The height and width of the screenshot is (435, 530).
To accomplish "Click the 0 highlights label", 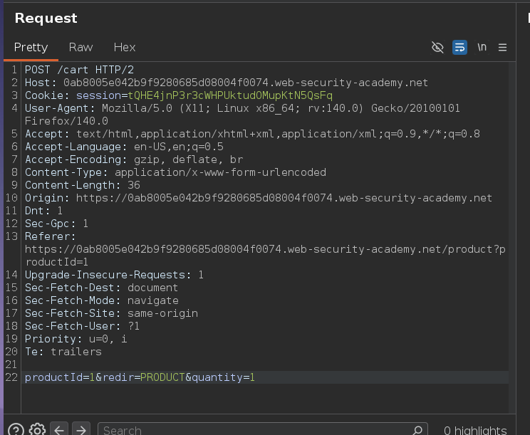I will [475, 430].
